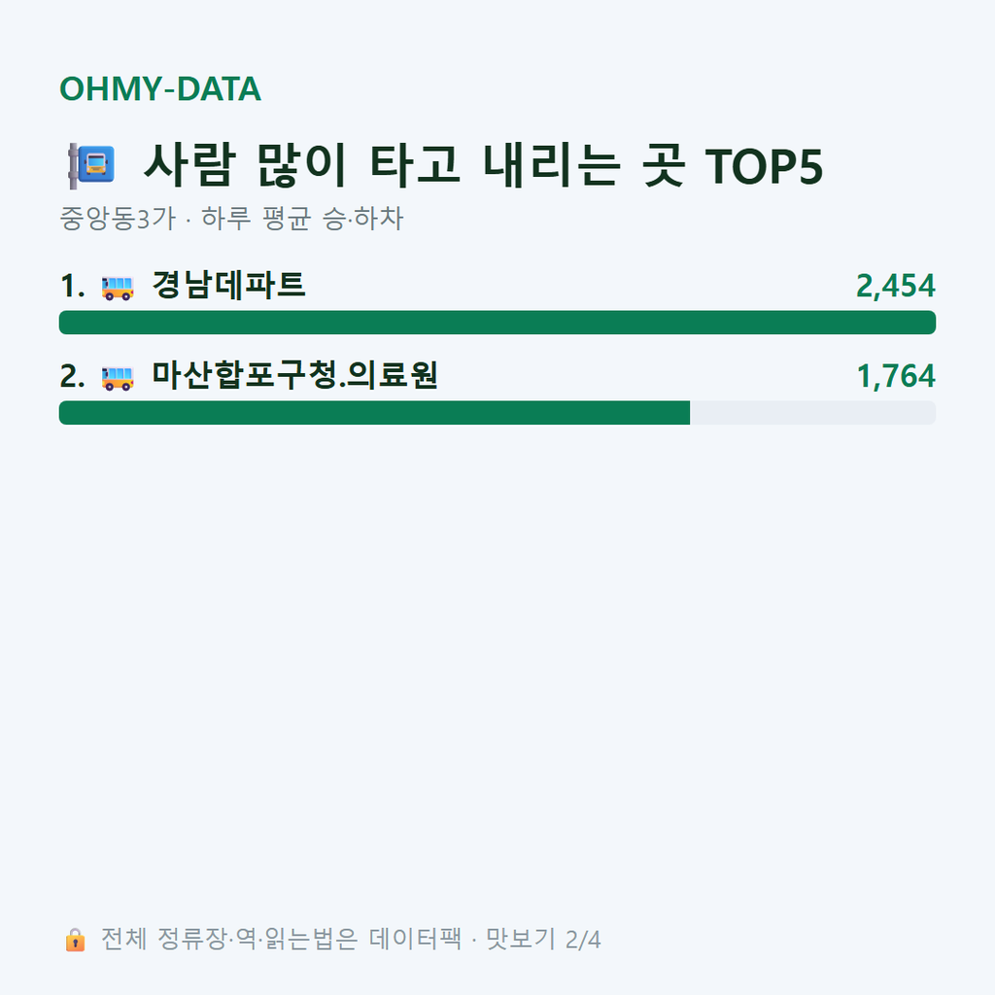
Task: Click the heading 사람 많이 타고 내리는 곳 TOP5
Action: (x=483, y=165)
